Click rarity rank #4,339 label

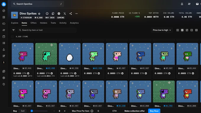(74, 68)
